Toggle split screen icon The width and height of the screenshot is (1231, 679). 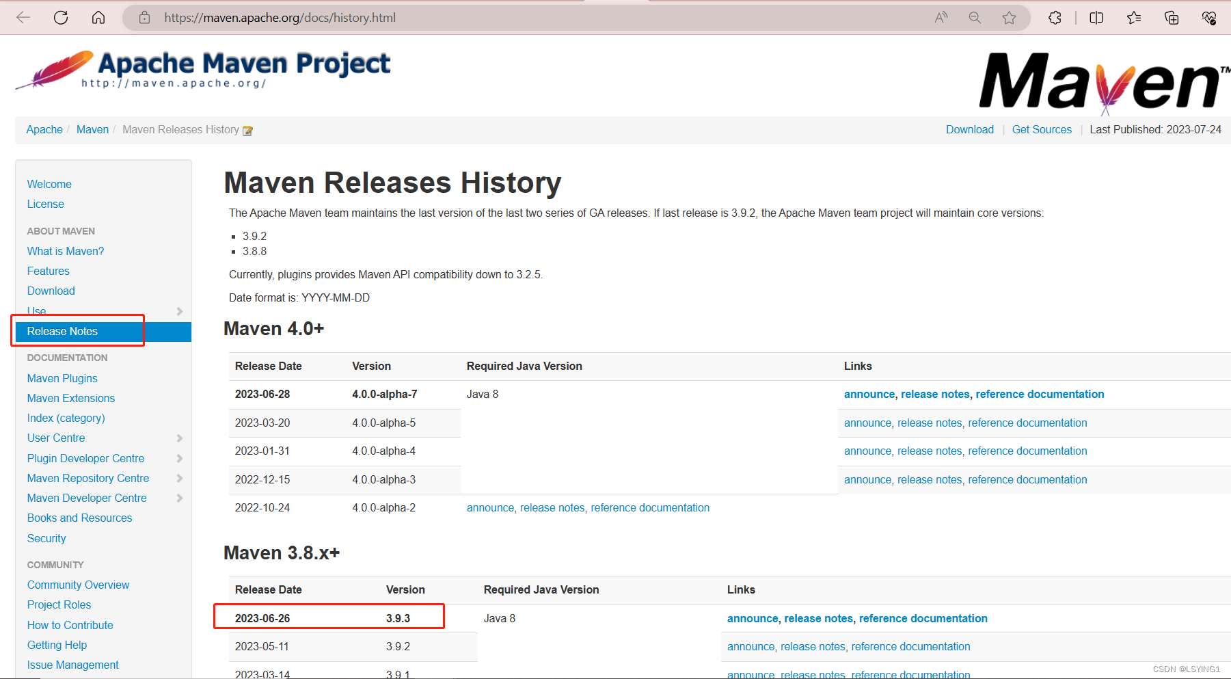[1096, 18]
